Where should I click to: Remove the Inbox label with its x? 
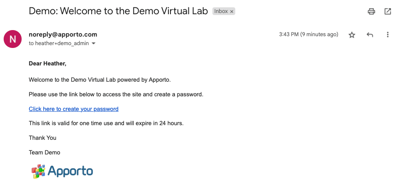(x=232, y=11)
